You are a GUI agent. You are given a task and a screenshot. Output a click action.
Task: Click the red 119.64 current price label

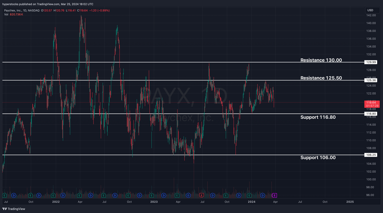point(371,103)
